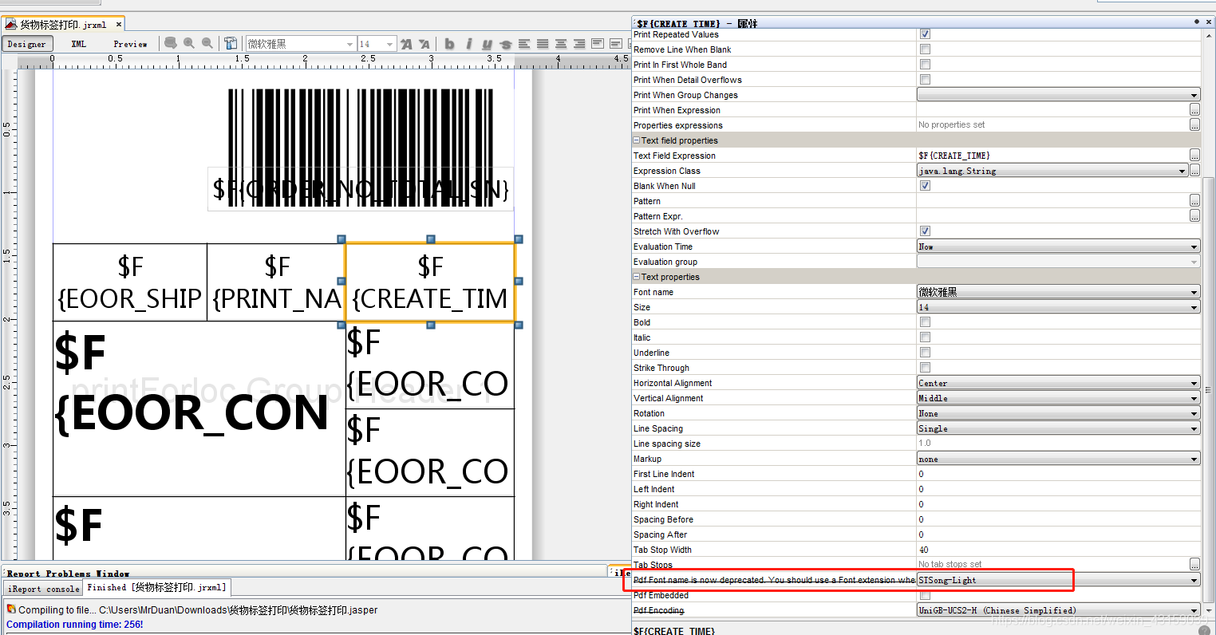Toggle Stretch With Overflow checkbox

point(925,231)
